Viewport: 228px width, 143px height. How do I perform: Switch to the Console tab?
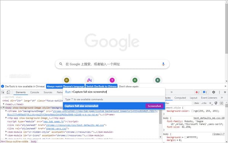35,92
